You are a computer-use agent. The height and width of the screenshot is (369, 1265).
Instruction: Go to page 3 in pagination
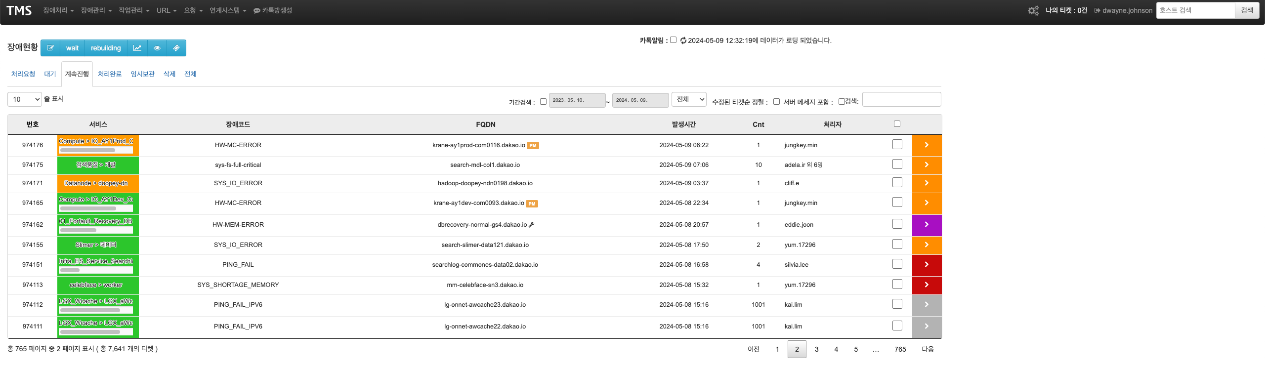point(817,349)
